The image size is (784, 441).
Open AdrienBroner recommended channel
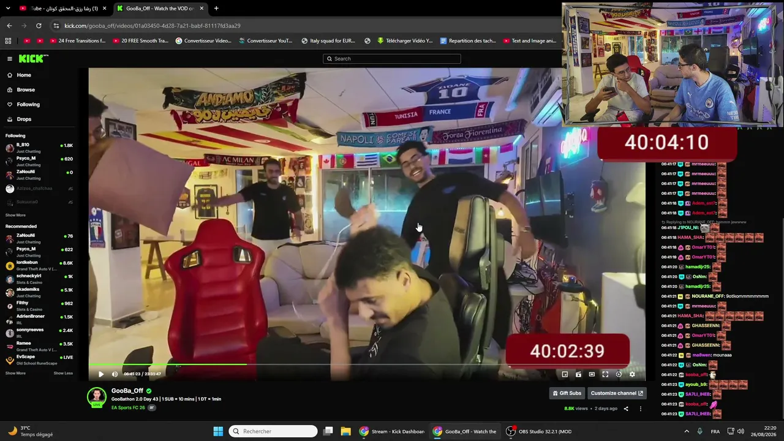[x=39, y=319]
